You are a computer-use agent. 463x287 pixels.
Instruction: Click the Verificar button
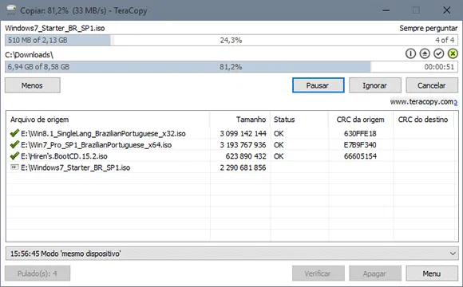(319, 273)
